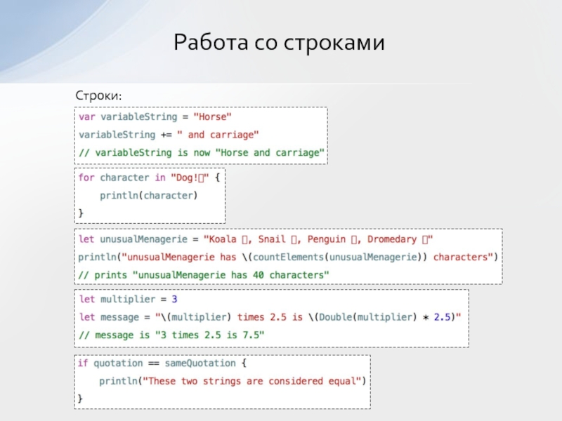Click the slide title "Работа со строками"
This screenshot has width=562, height=421.
pos(279,42)
